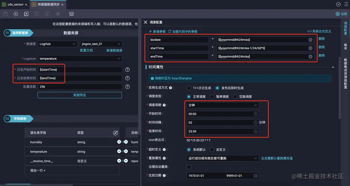Click the 生效日期 start date 1970-01-01
Viewport: 350px width, 186px height.
coord(196,176)
